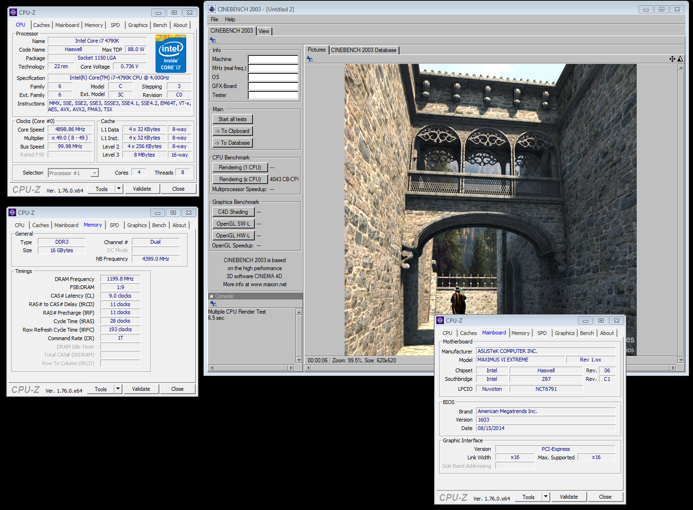Open Mainboard tab in top CPU-Z window
693x510 pixels.
point(67,25)
